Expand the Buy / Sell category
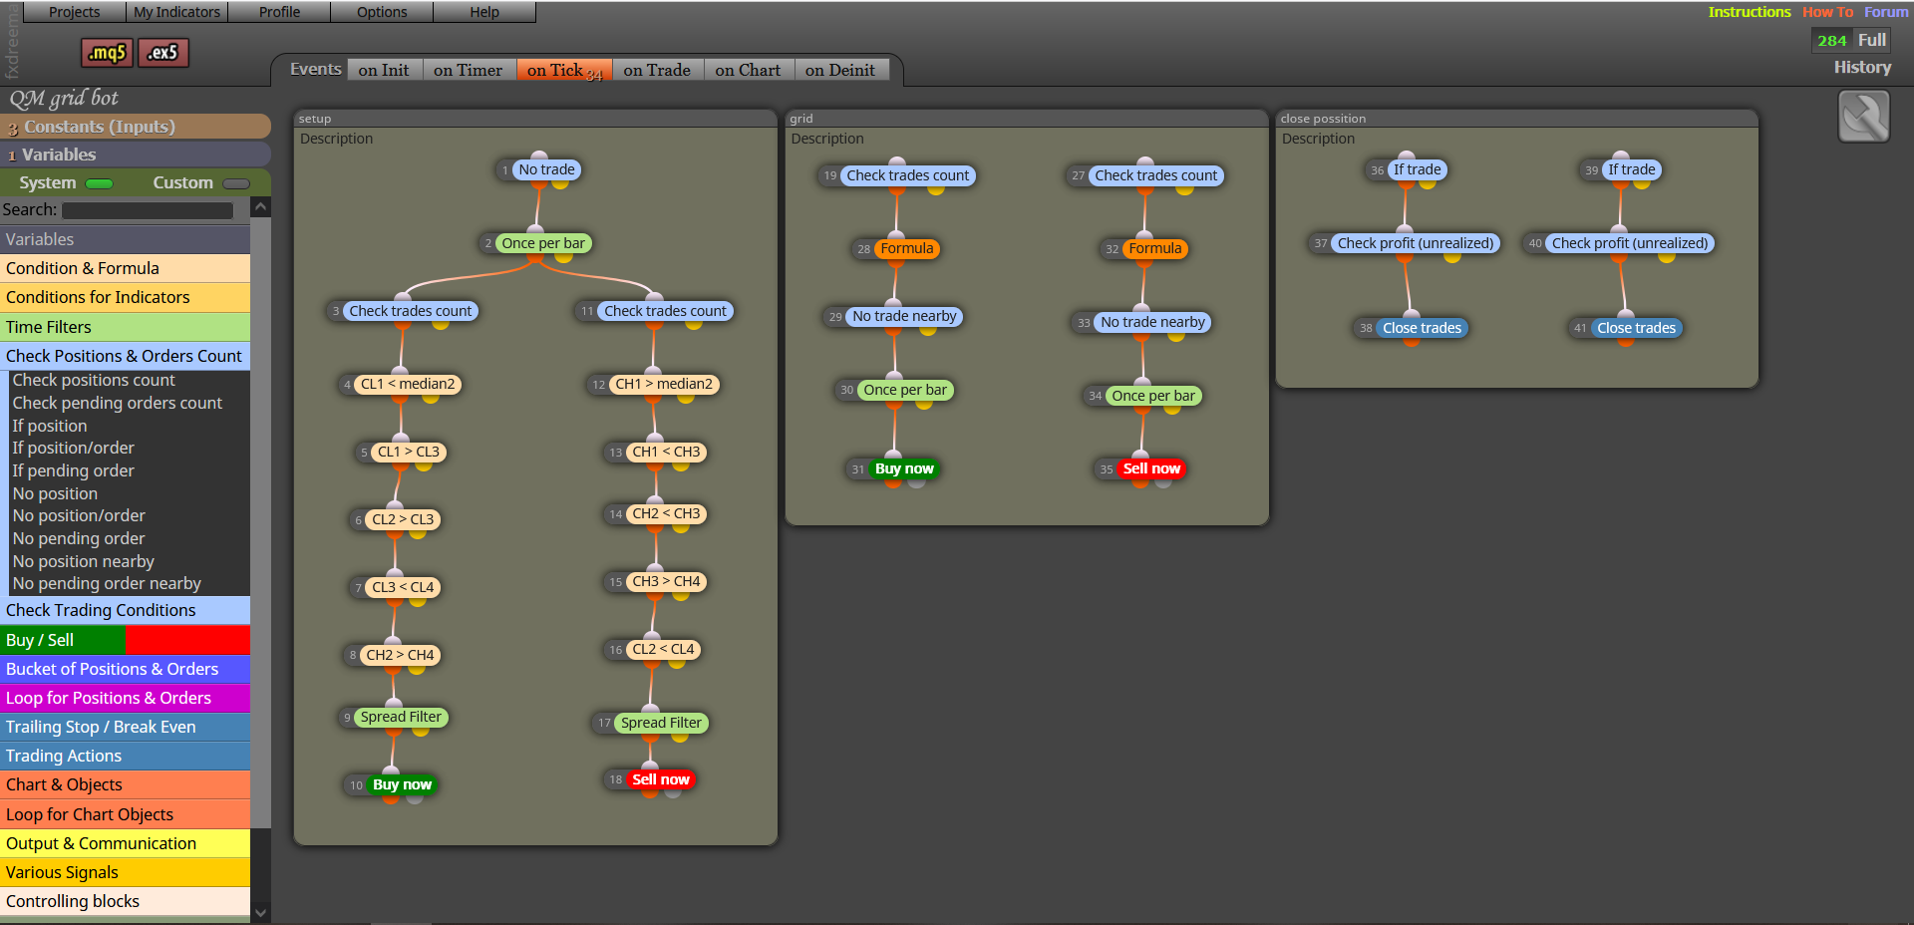The image size is (1914, 925). [x=125, y=640]
